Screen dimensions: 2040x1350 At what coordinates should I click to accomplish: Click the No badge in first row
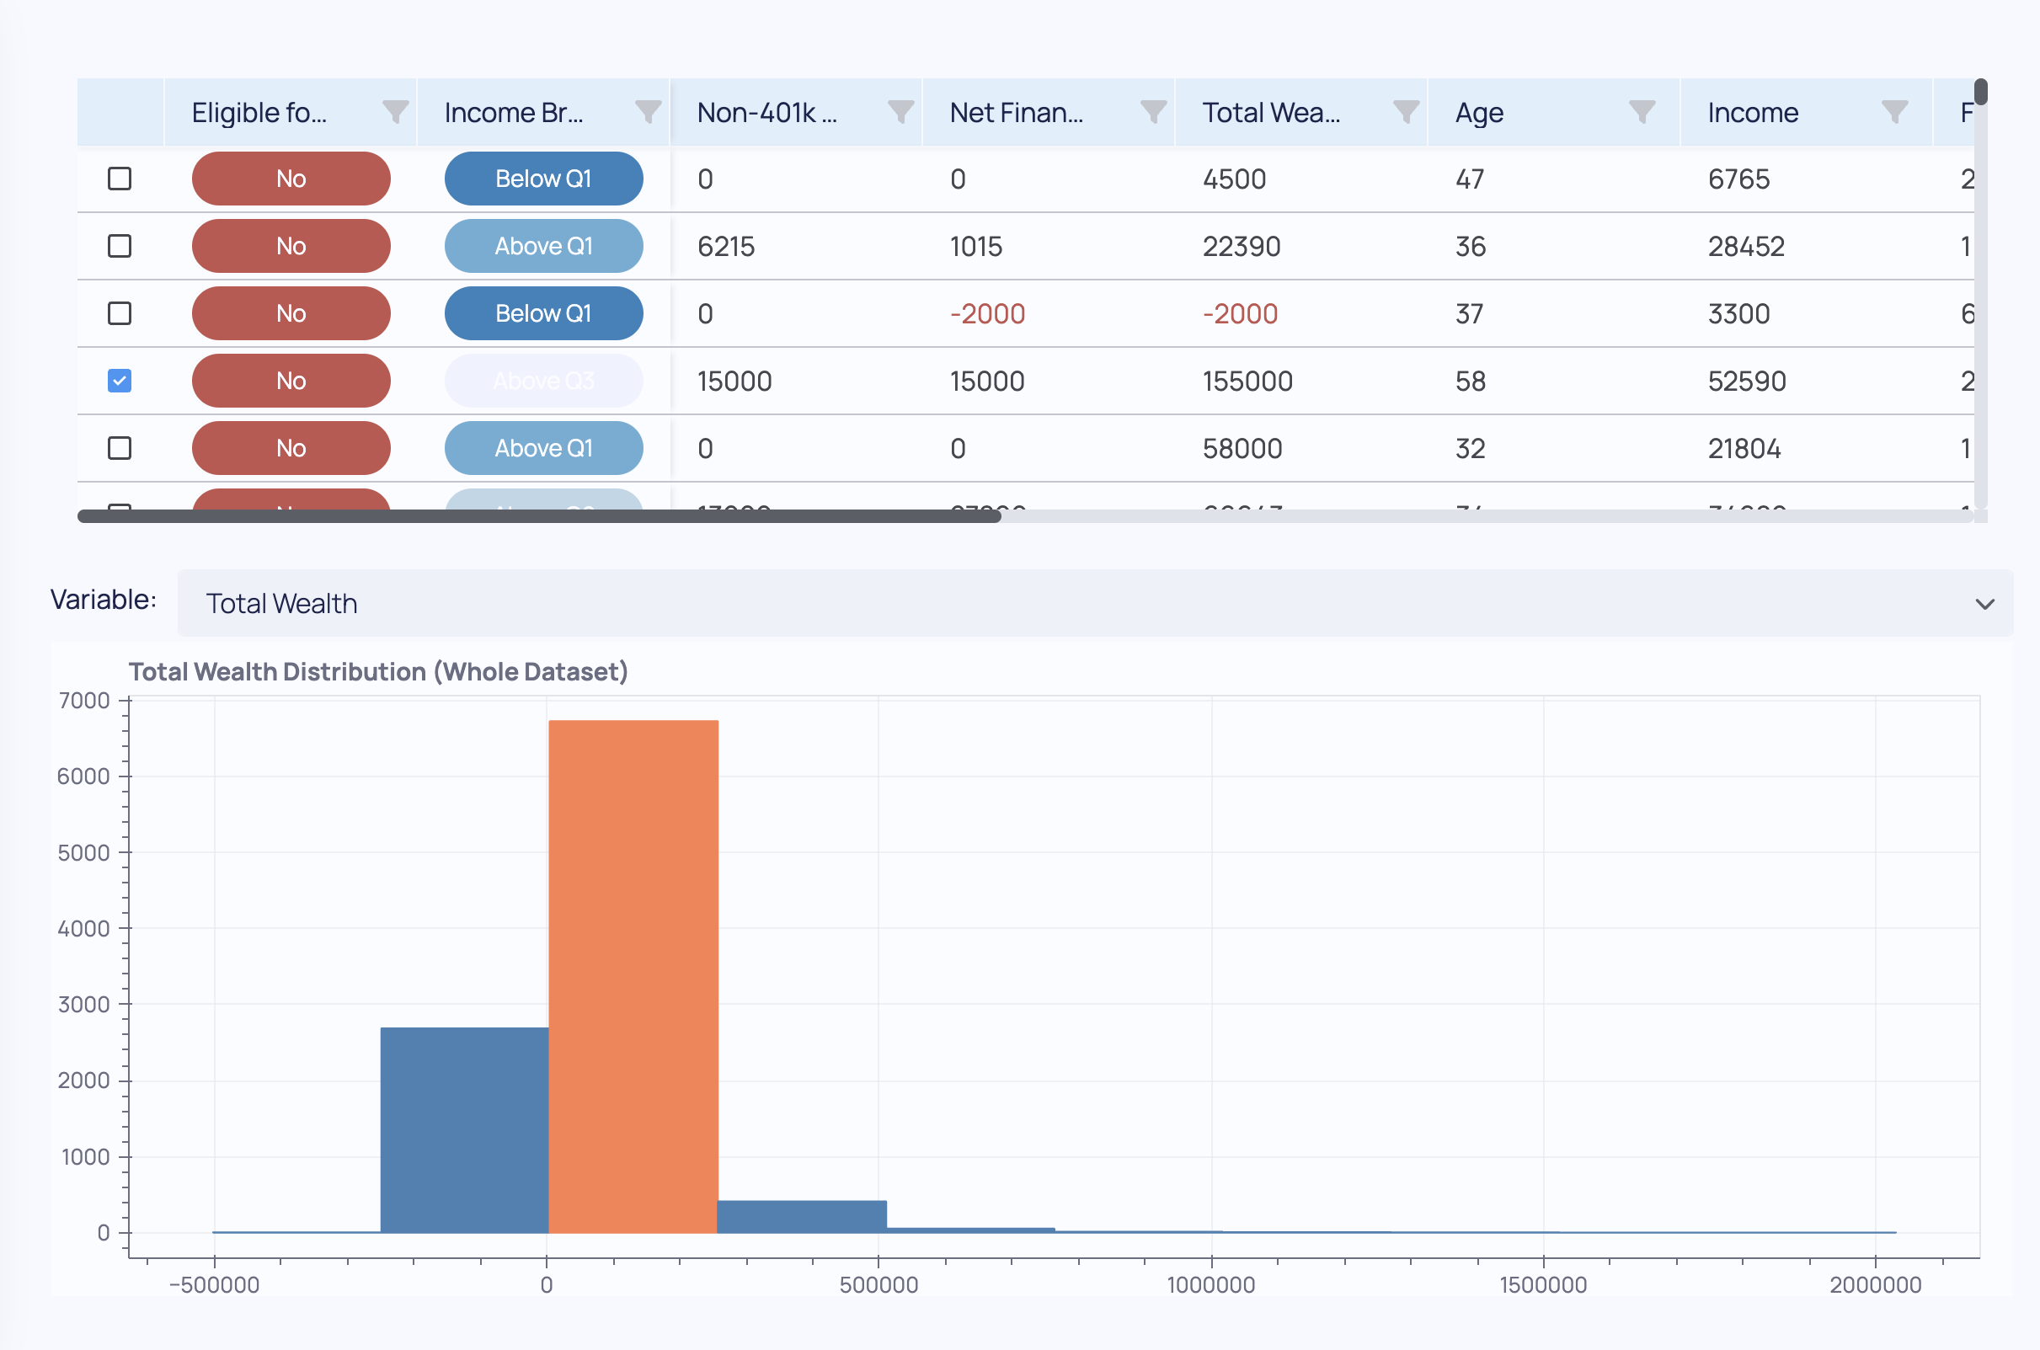click(x=291, y=179)
